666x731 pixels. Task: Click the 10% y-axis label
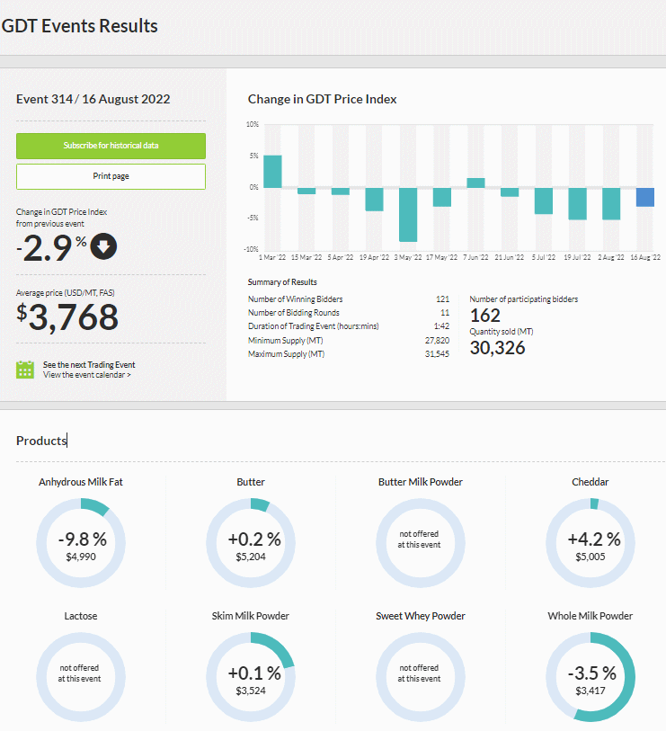(253, 124)
